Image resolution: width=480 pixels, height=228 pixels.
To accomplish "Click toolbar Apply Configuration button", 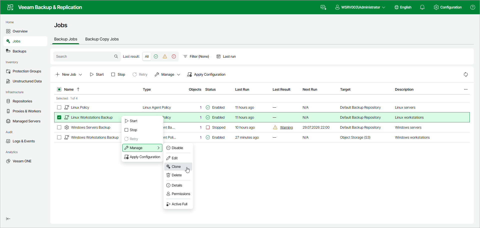I will point(206,74).
